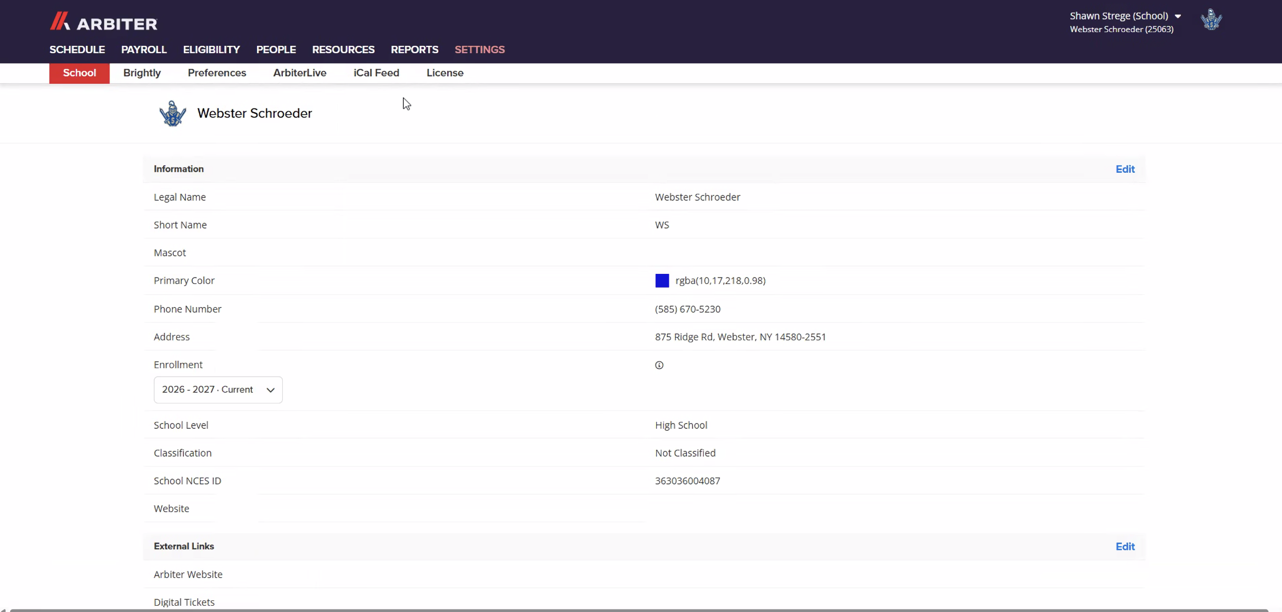Click the Not Classified value
The image size is (1282, 612).
click(685, 453)
